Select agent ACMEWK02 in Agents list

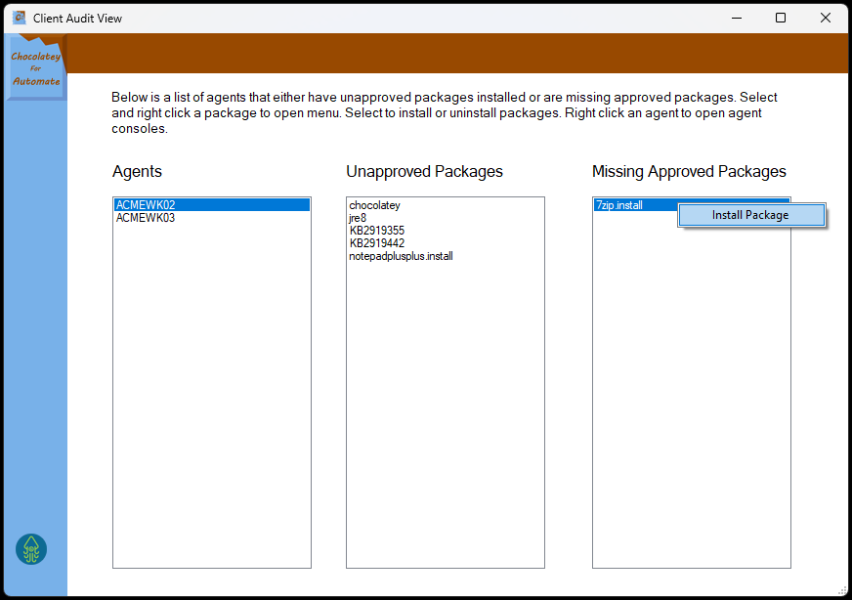(146, 205)
